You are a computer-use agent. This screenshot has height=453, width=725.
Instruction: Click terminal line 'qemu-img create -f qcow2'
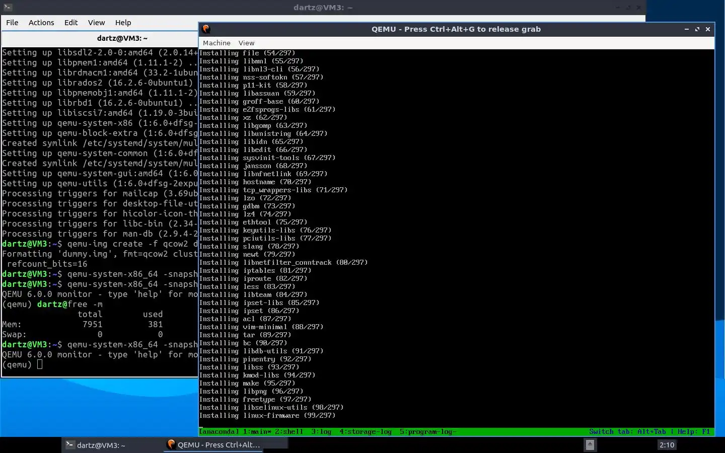pos(100,244)
